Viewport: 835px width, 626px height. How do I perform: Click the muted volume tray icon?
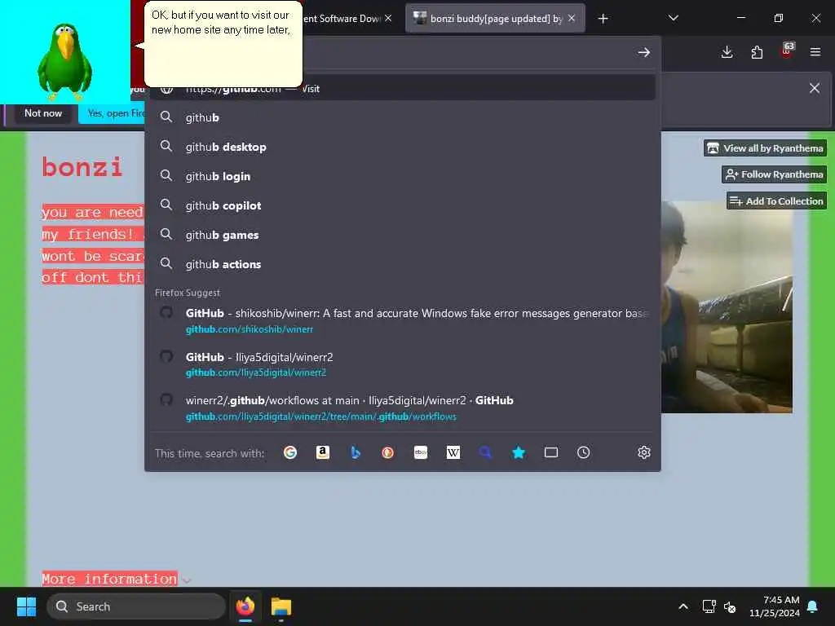pos(730,606)
